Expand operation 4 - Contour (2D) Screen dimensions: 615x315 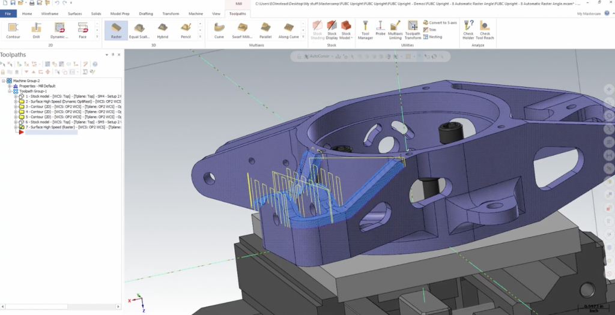coord(16,112)
